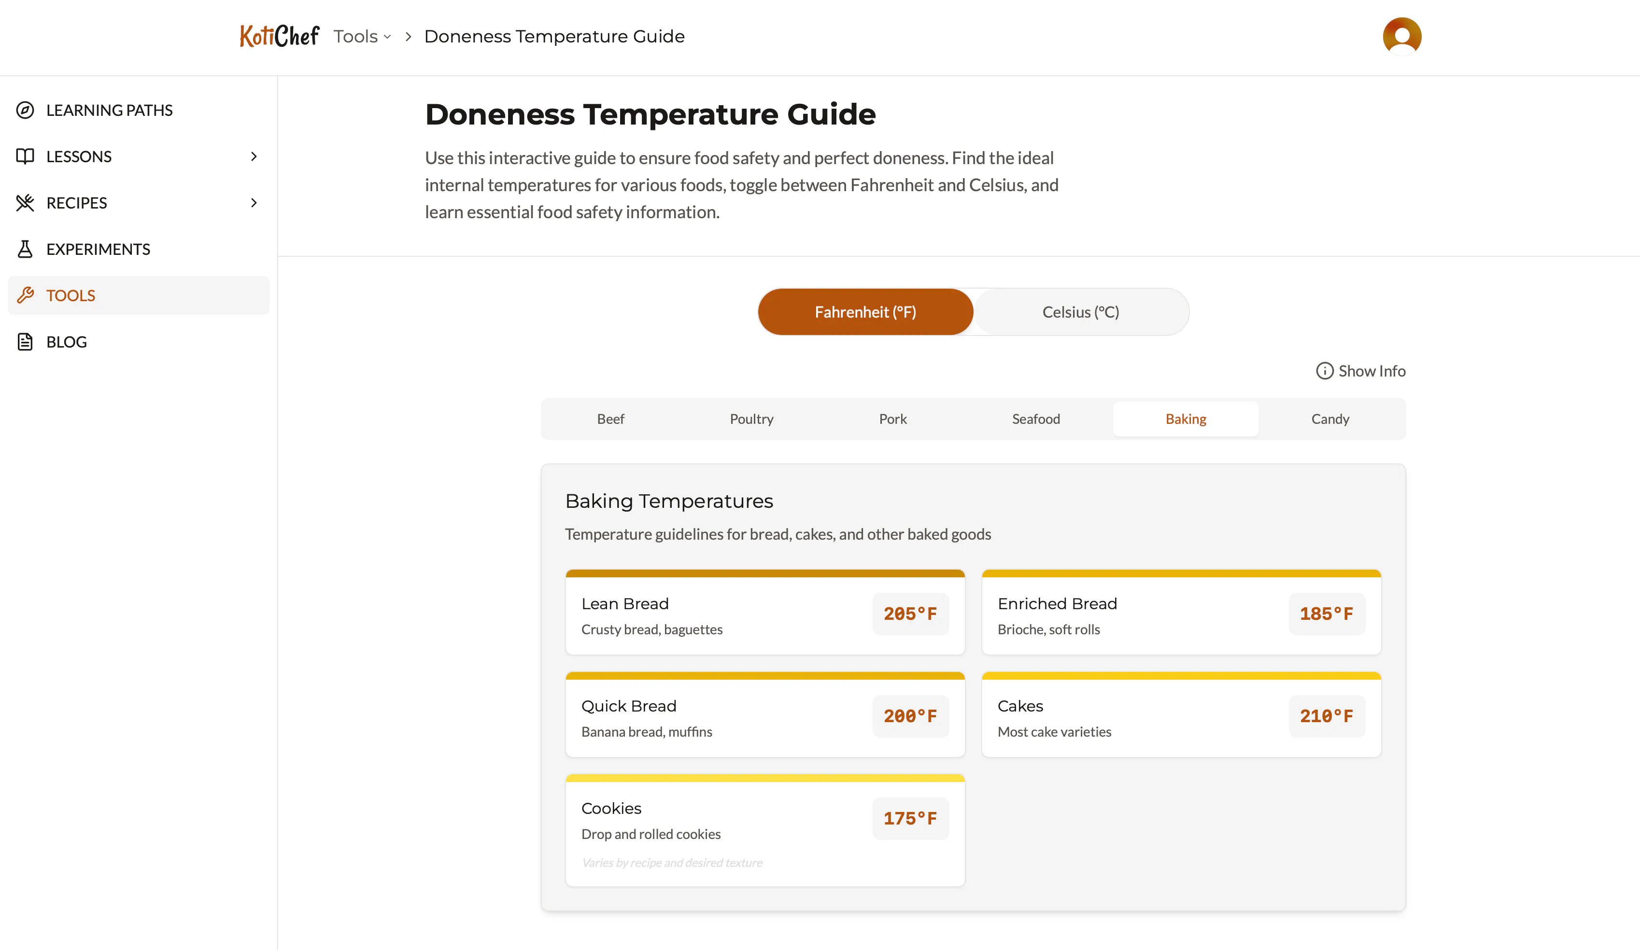Open the Experiments sidebar link

click(138, 249)
